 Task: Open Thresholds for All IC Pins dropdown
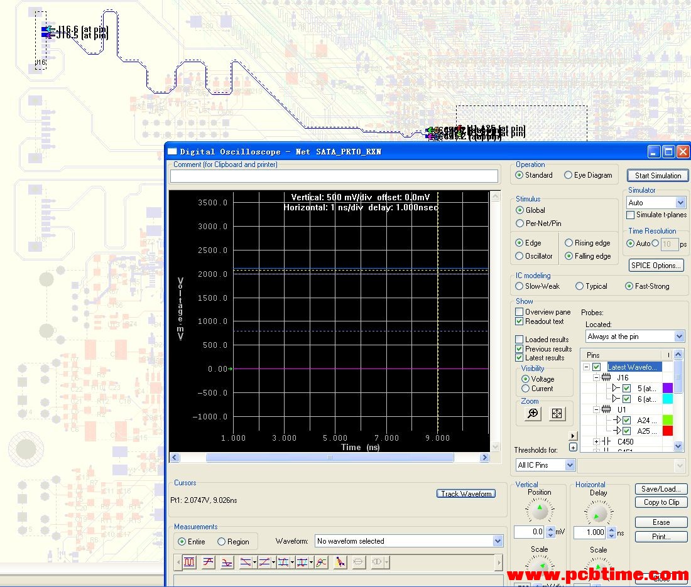(x=570, y=465)
